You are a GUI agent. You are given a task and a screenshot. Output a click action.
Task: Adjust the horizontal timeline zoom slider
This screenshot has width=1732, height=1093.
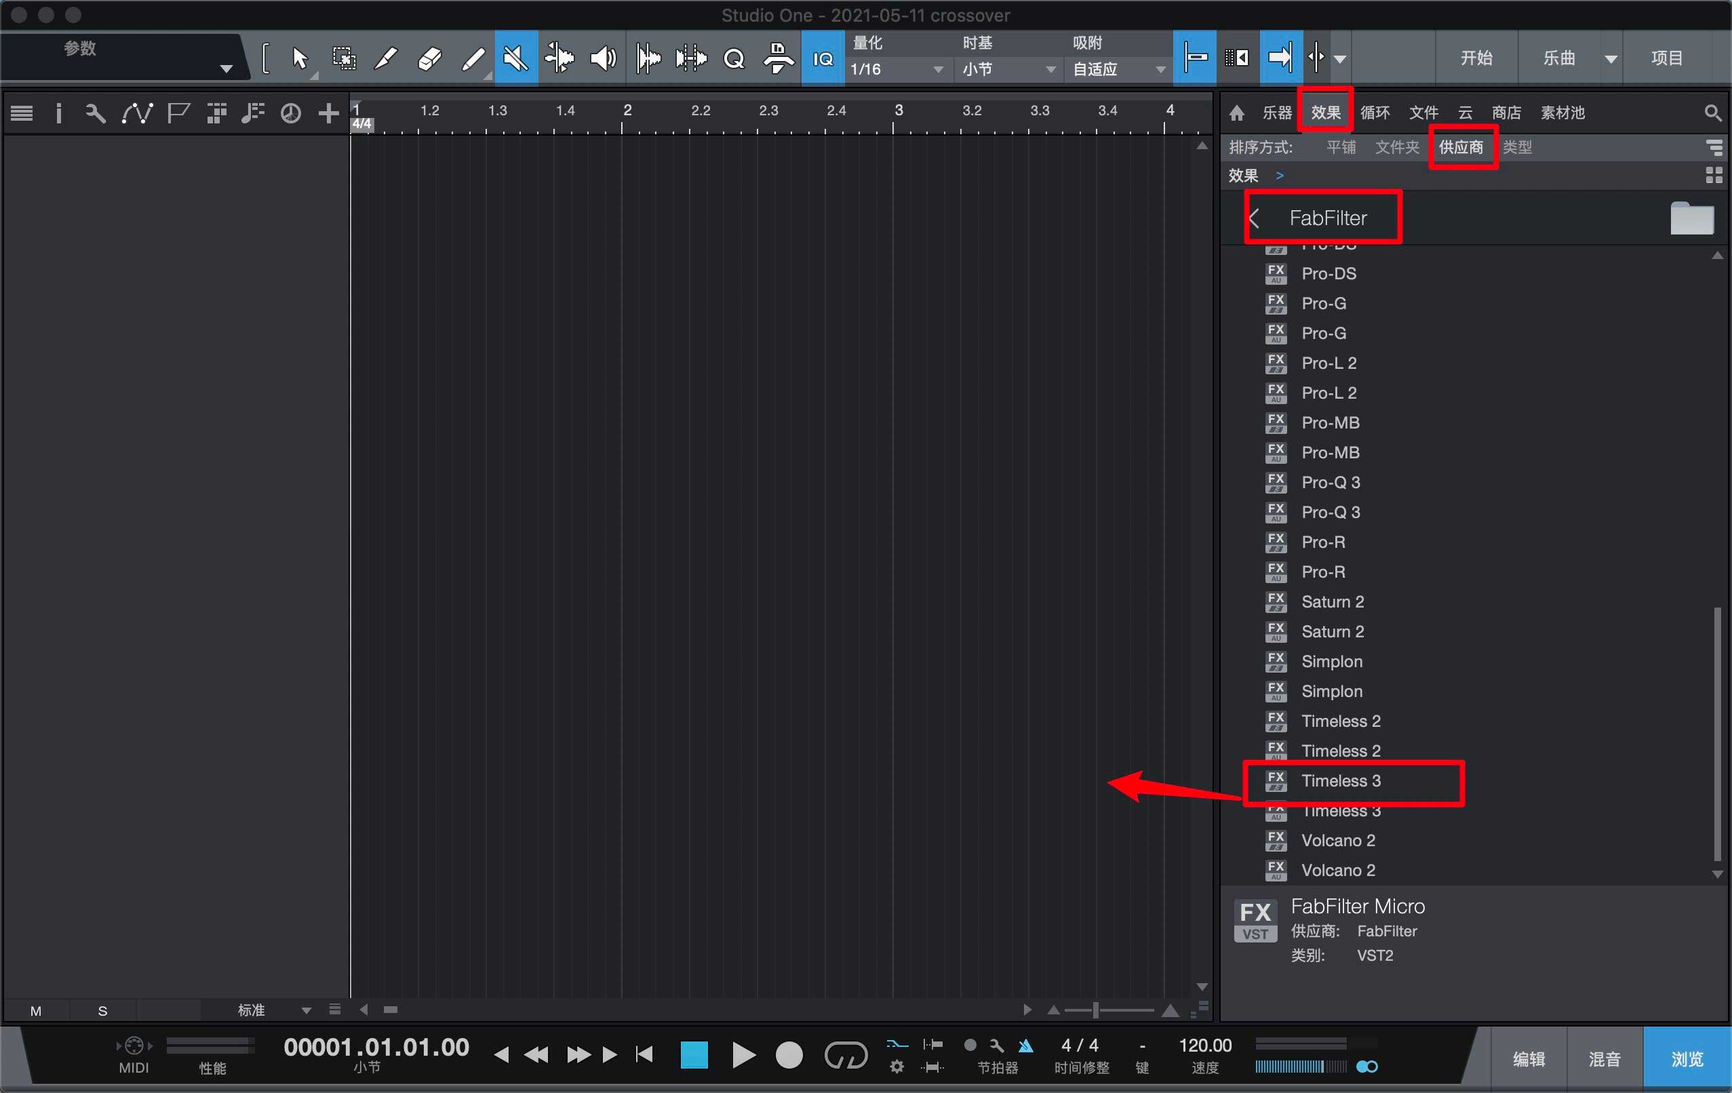tap(1108, 1010)
